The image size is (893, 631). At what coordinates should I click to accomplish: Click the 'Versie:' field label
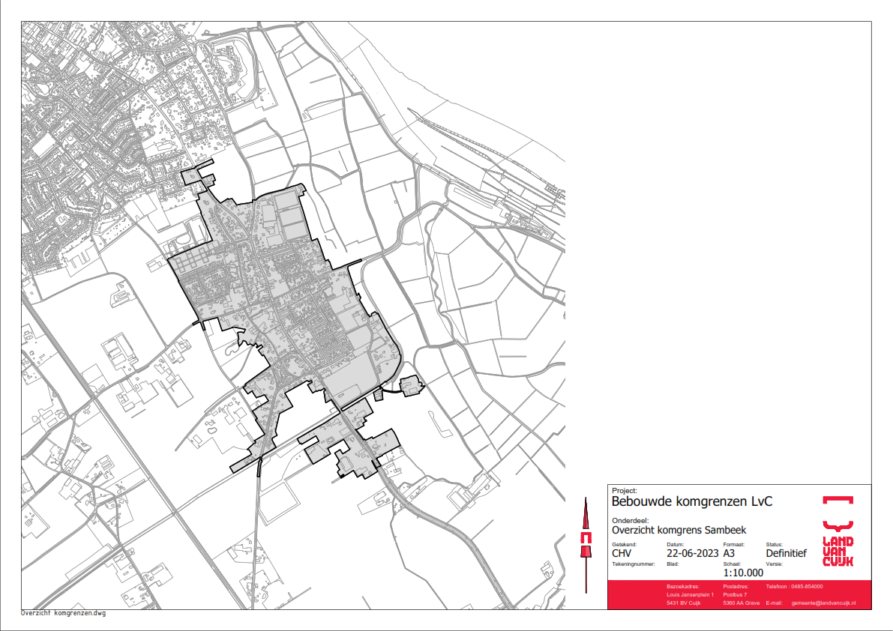(x=774, y=563)
